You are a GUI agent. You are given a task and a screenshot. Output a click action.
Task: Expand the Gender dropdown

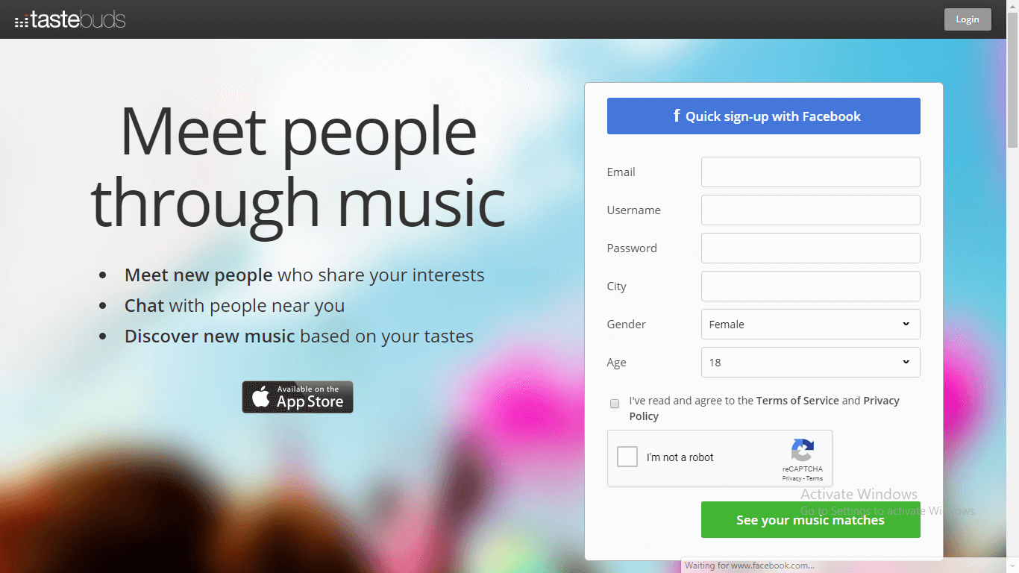click(811, 325)
